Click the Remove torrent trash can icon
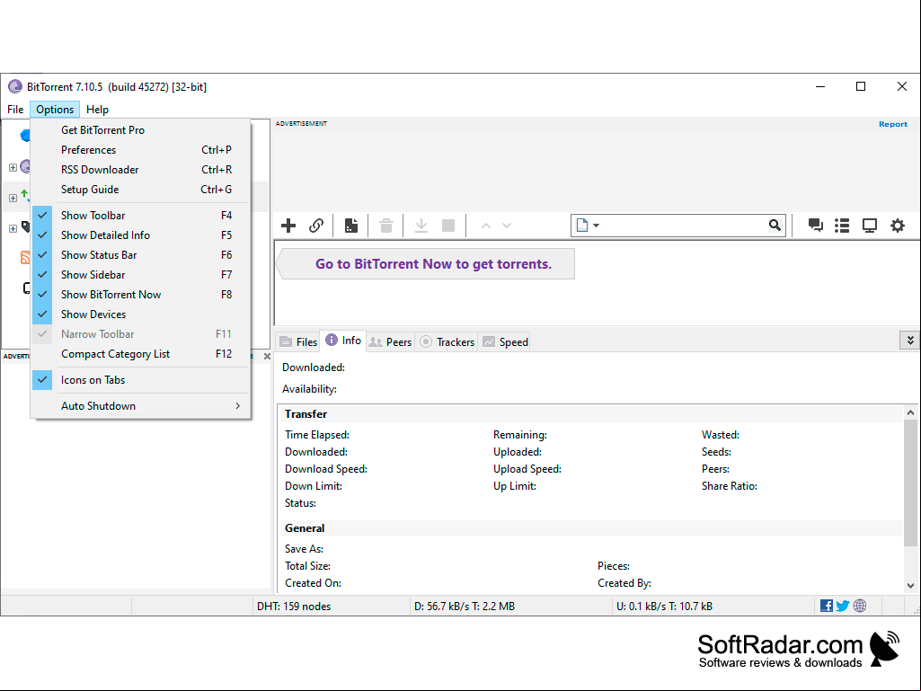921x691 pixels. pyautogui.click(x=385, y=226)
